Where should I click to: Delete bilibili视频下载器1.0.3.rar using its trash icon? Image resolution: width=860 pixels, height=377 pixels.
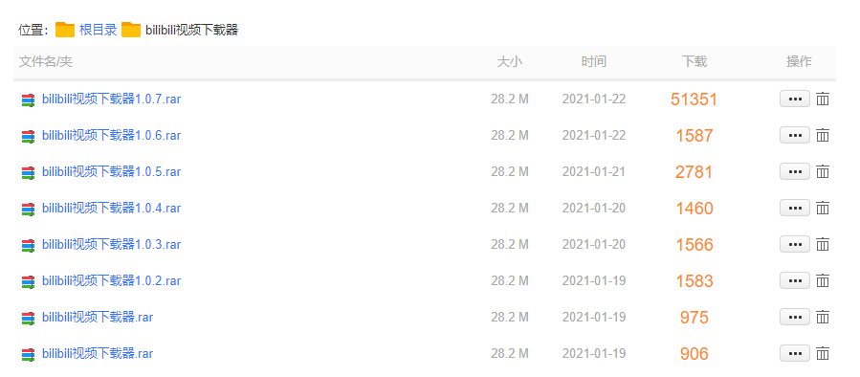click(822, 244)
